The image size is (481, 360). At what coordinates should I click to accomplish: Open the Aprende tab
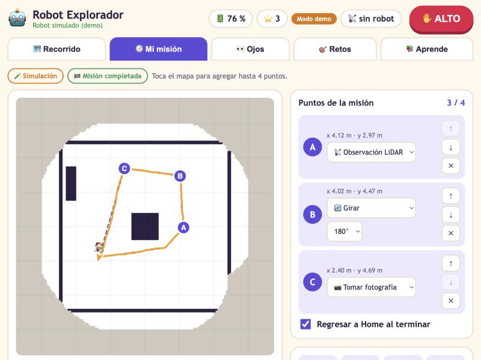(427, 49)
